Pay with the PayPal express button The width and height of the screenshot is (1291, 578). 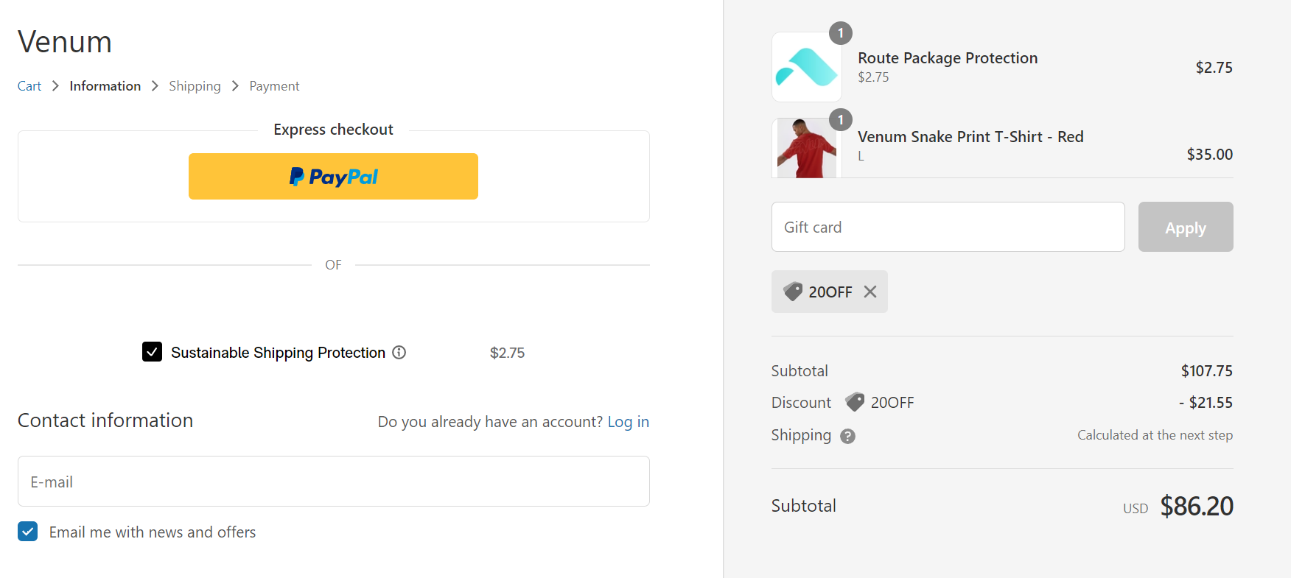pyautogui.click(x=333, y=176)
